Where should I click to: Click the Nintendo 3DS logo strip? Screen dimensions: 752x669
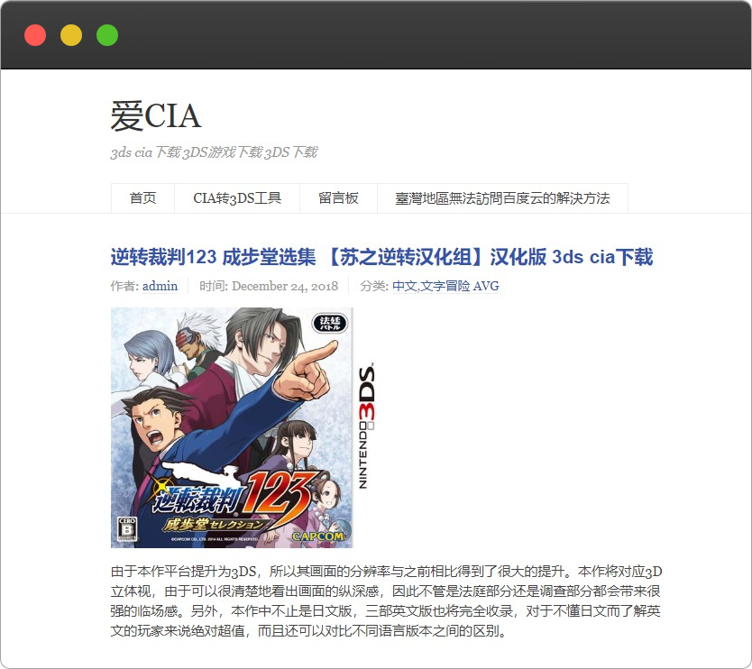click(366, 426)
